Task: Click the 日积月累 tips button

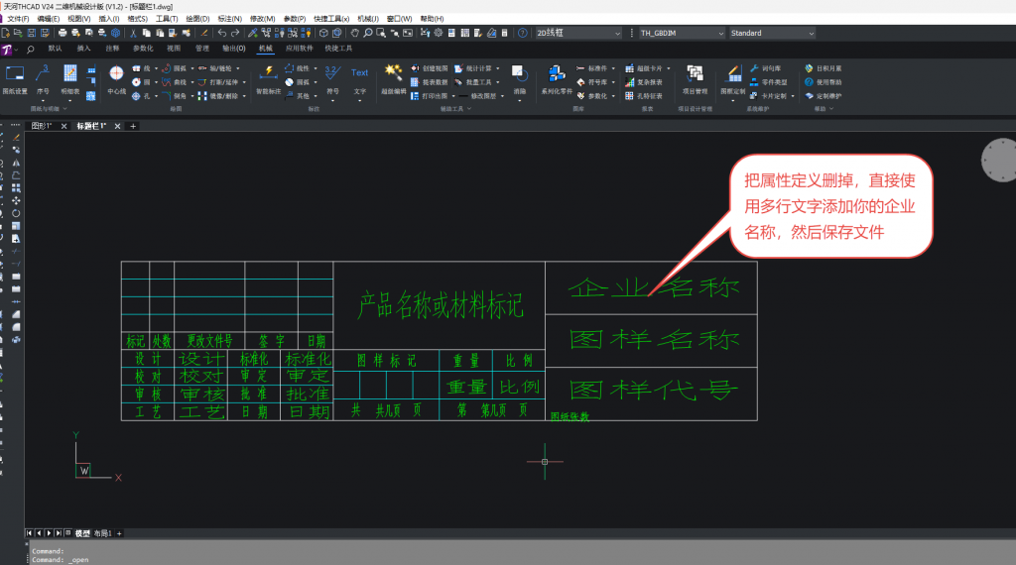Action: pos(823,68)
